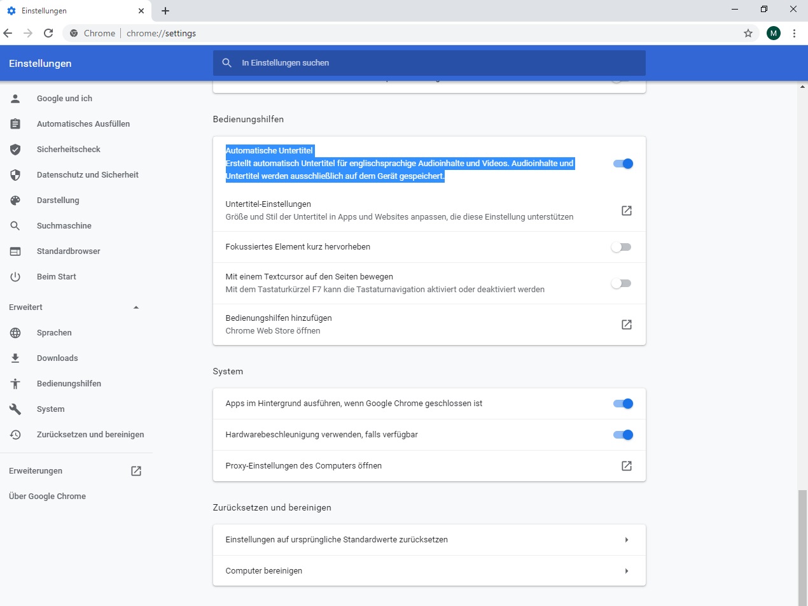Screen dimensions: 808x606
Task: Open the Chrome three-dot menu
Action: [x=794, y=33]
